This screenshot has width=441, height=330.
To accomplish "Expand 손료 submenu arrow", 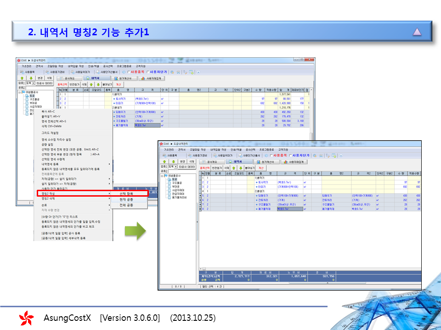I will coord(109,205).
